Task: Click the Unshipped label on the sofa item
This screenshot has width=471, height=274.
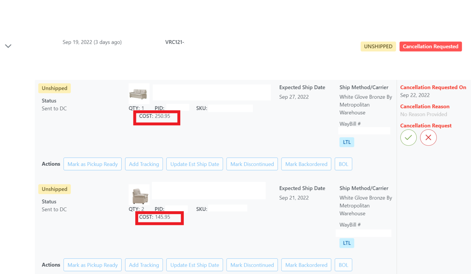Action: coord(55,88)
